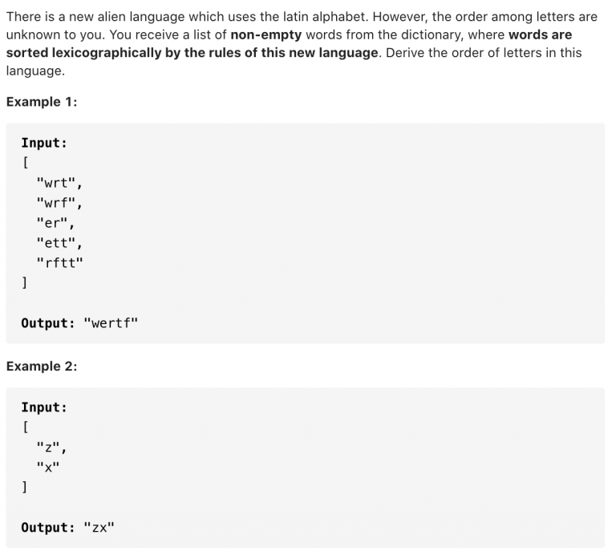The width and height of the screenshot is (616, 559).
Task: Click the "Example 1:" heading
Action: [42, 102]
